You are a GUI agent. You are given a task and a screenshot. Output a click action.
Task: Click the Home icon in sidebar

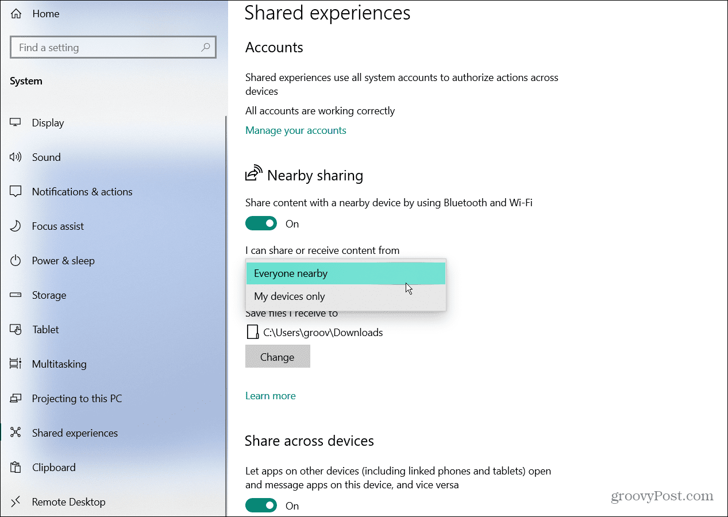(16, 14)
